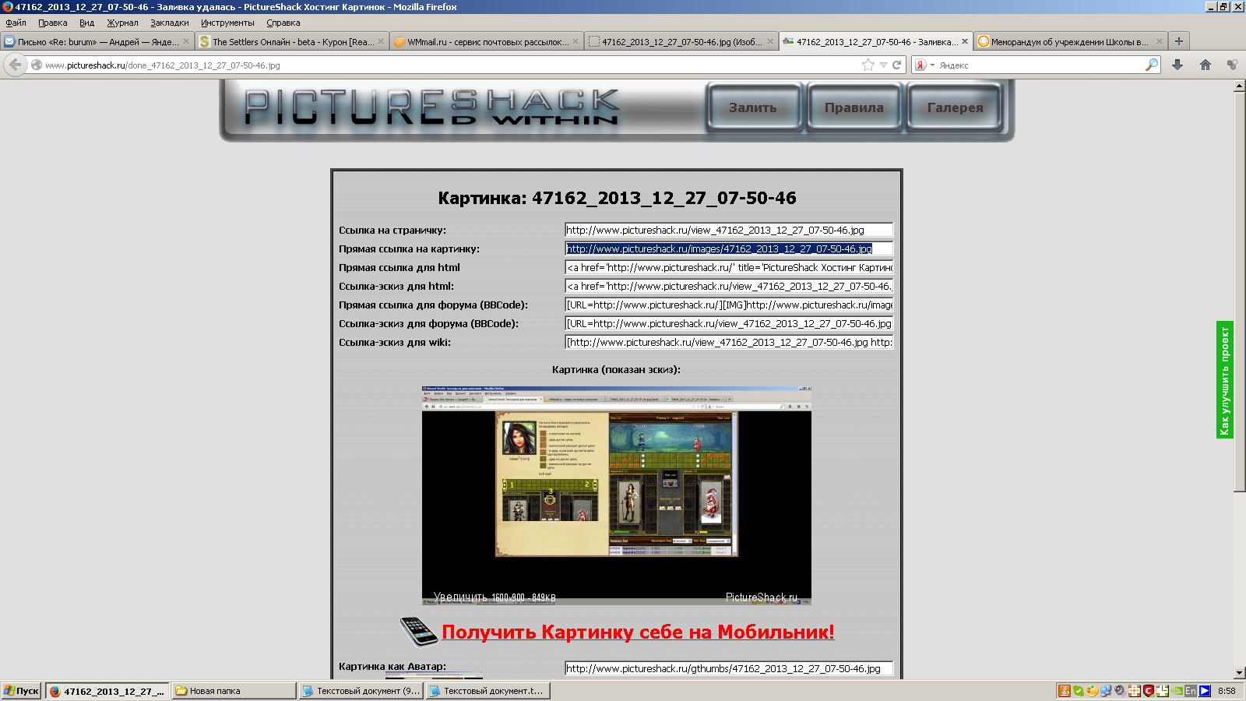Viewport: 1246px width, 701px height.
Task: Open the Закладки menu
Action: [x=170, y=23]
